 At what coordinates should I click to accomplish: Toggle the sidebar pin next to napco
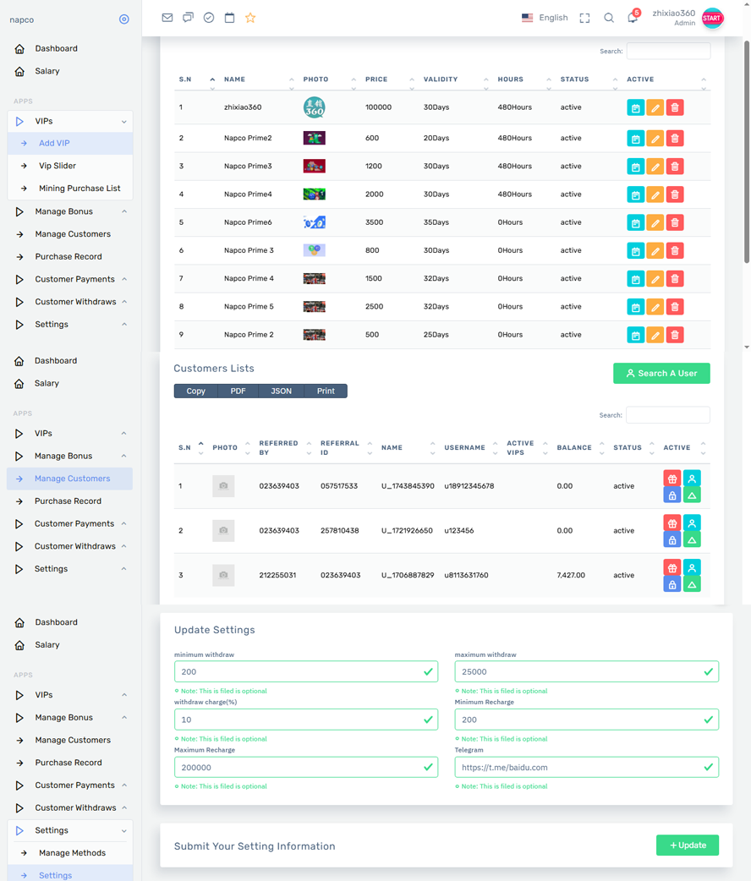point(124,19)
